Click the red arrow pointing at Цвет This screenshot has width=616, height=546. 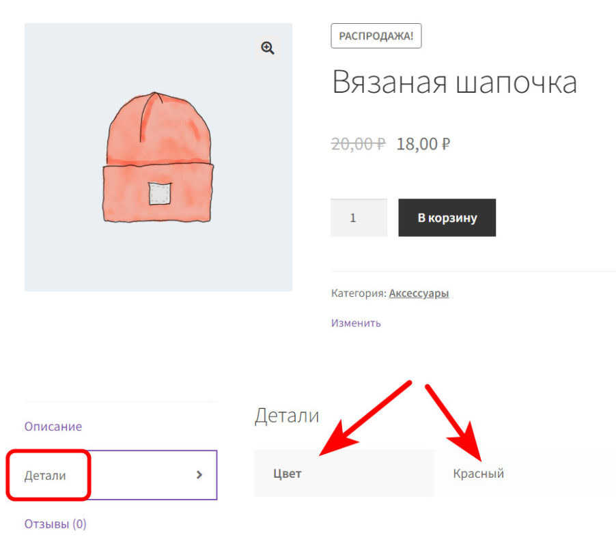point(365,418)
